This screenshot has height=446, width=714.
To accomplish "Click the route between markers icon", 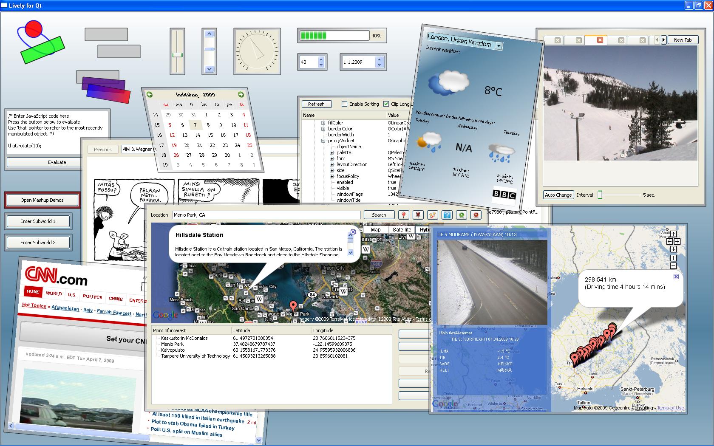I will (433, 215).
